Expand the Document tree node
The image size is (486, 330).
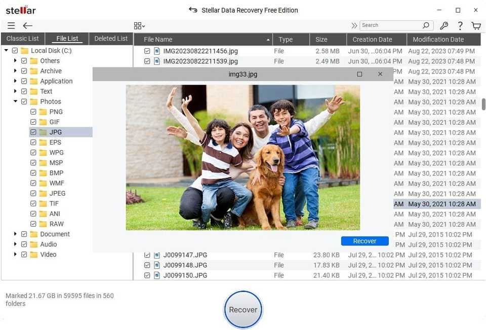click(x=15, y=234)
